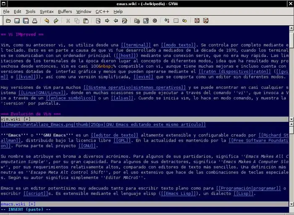
Task: Click the Build Tags grid icon
Action: click(x=176, y=21)
